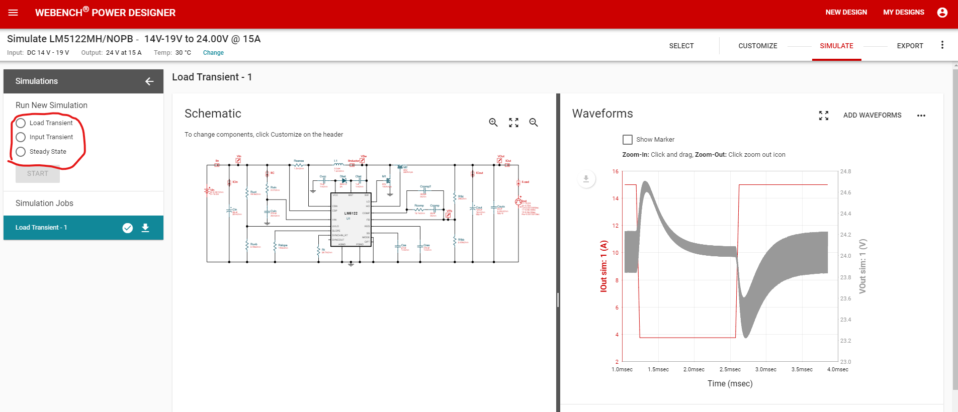This screenshot has height=412, width=958.
Task: Click the splitter handle between Schematic and Waveforms
Action: tap(558, 300)
